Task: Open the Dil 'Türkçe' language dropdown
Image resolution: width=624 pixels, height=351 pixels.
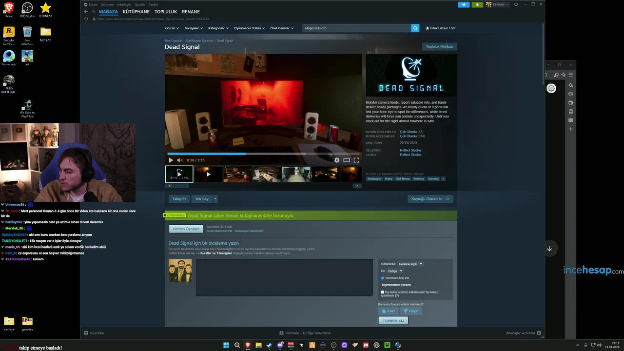Action: pos(395,271)
